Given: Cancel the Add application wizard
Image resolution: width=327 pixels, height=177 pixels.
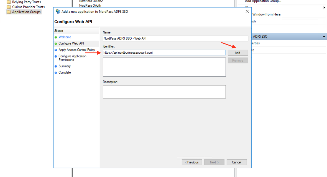Looking at the screenshot, I should point(237,162).
